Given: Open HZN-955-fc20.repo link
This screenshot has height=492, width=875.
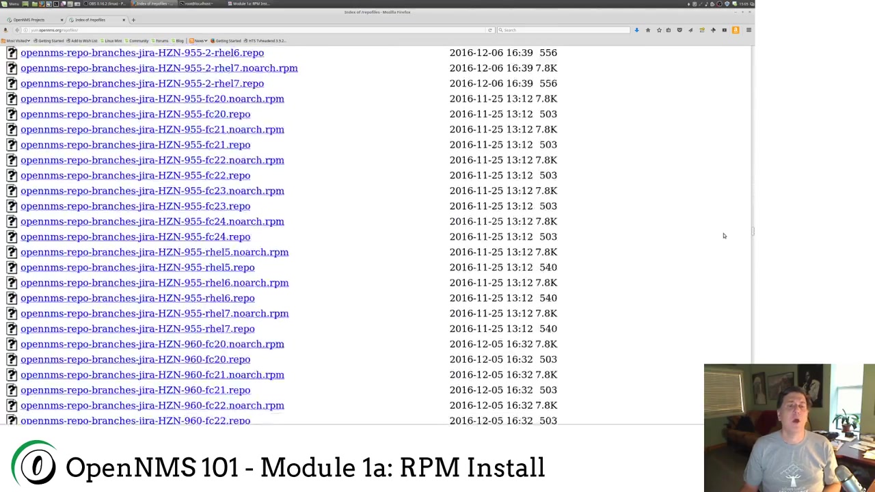Looking at the screenshot, I should (x=135, y=114).
